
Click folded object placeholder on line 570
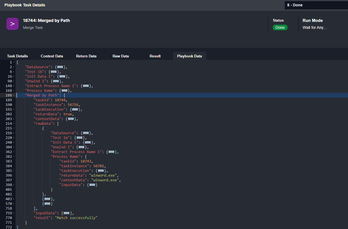coord(47,204)
